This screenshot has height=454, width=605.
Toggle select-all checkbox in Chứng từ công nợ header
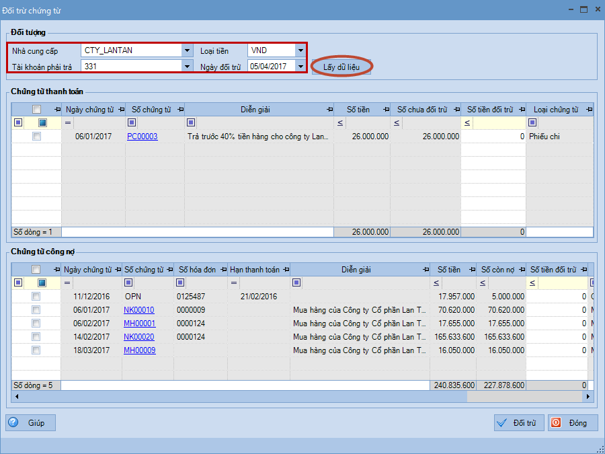36,270
